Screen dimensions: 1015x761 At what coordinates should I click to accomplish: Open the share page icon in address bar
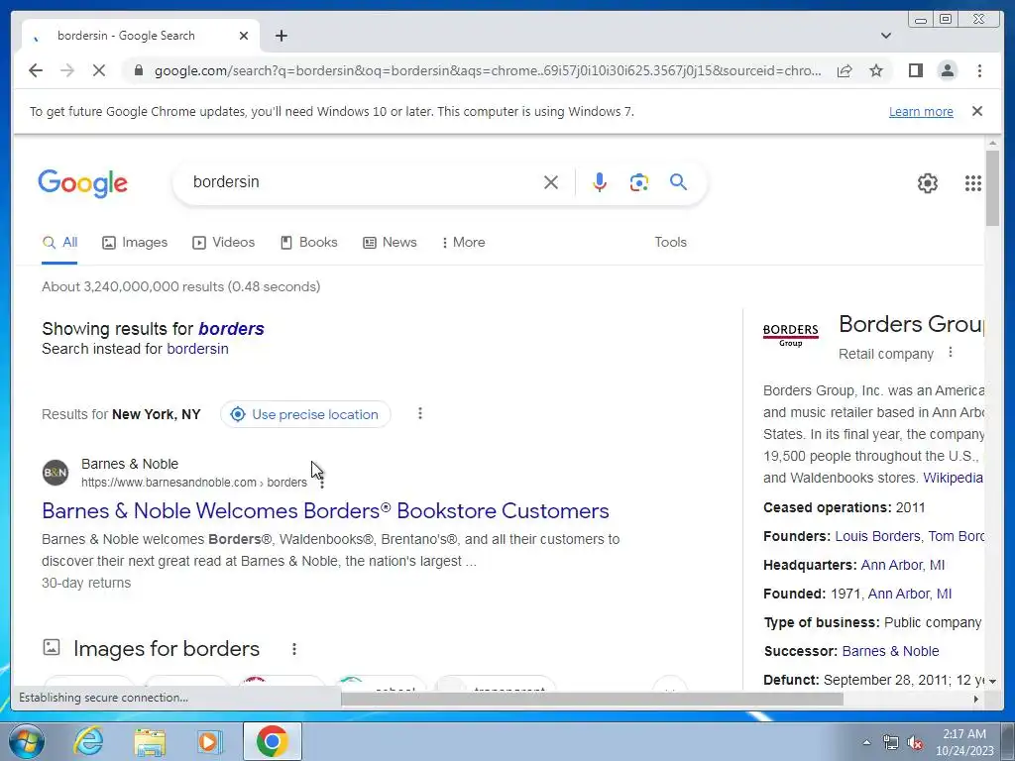[x=845, y=70]
